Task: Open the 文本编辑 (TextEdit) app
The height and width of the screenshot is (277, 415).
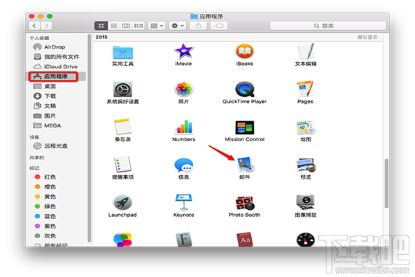Action: pos(306,51)
